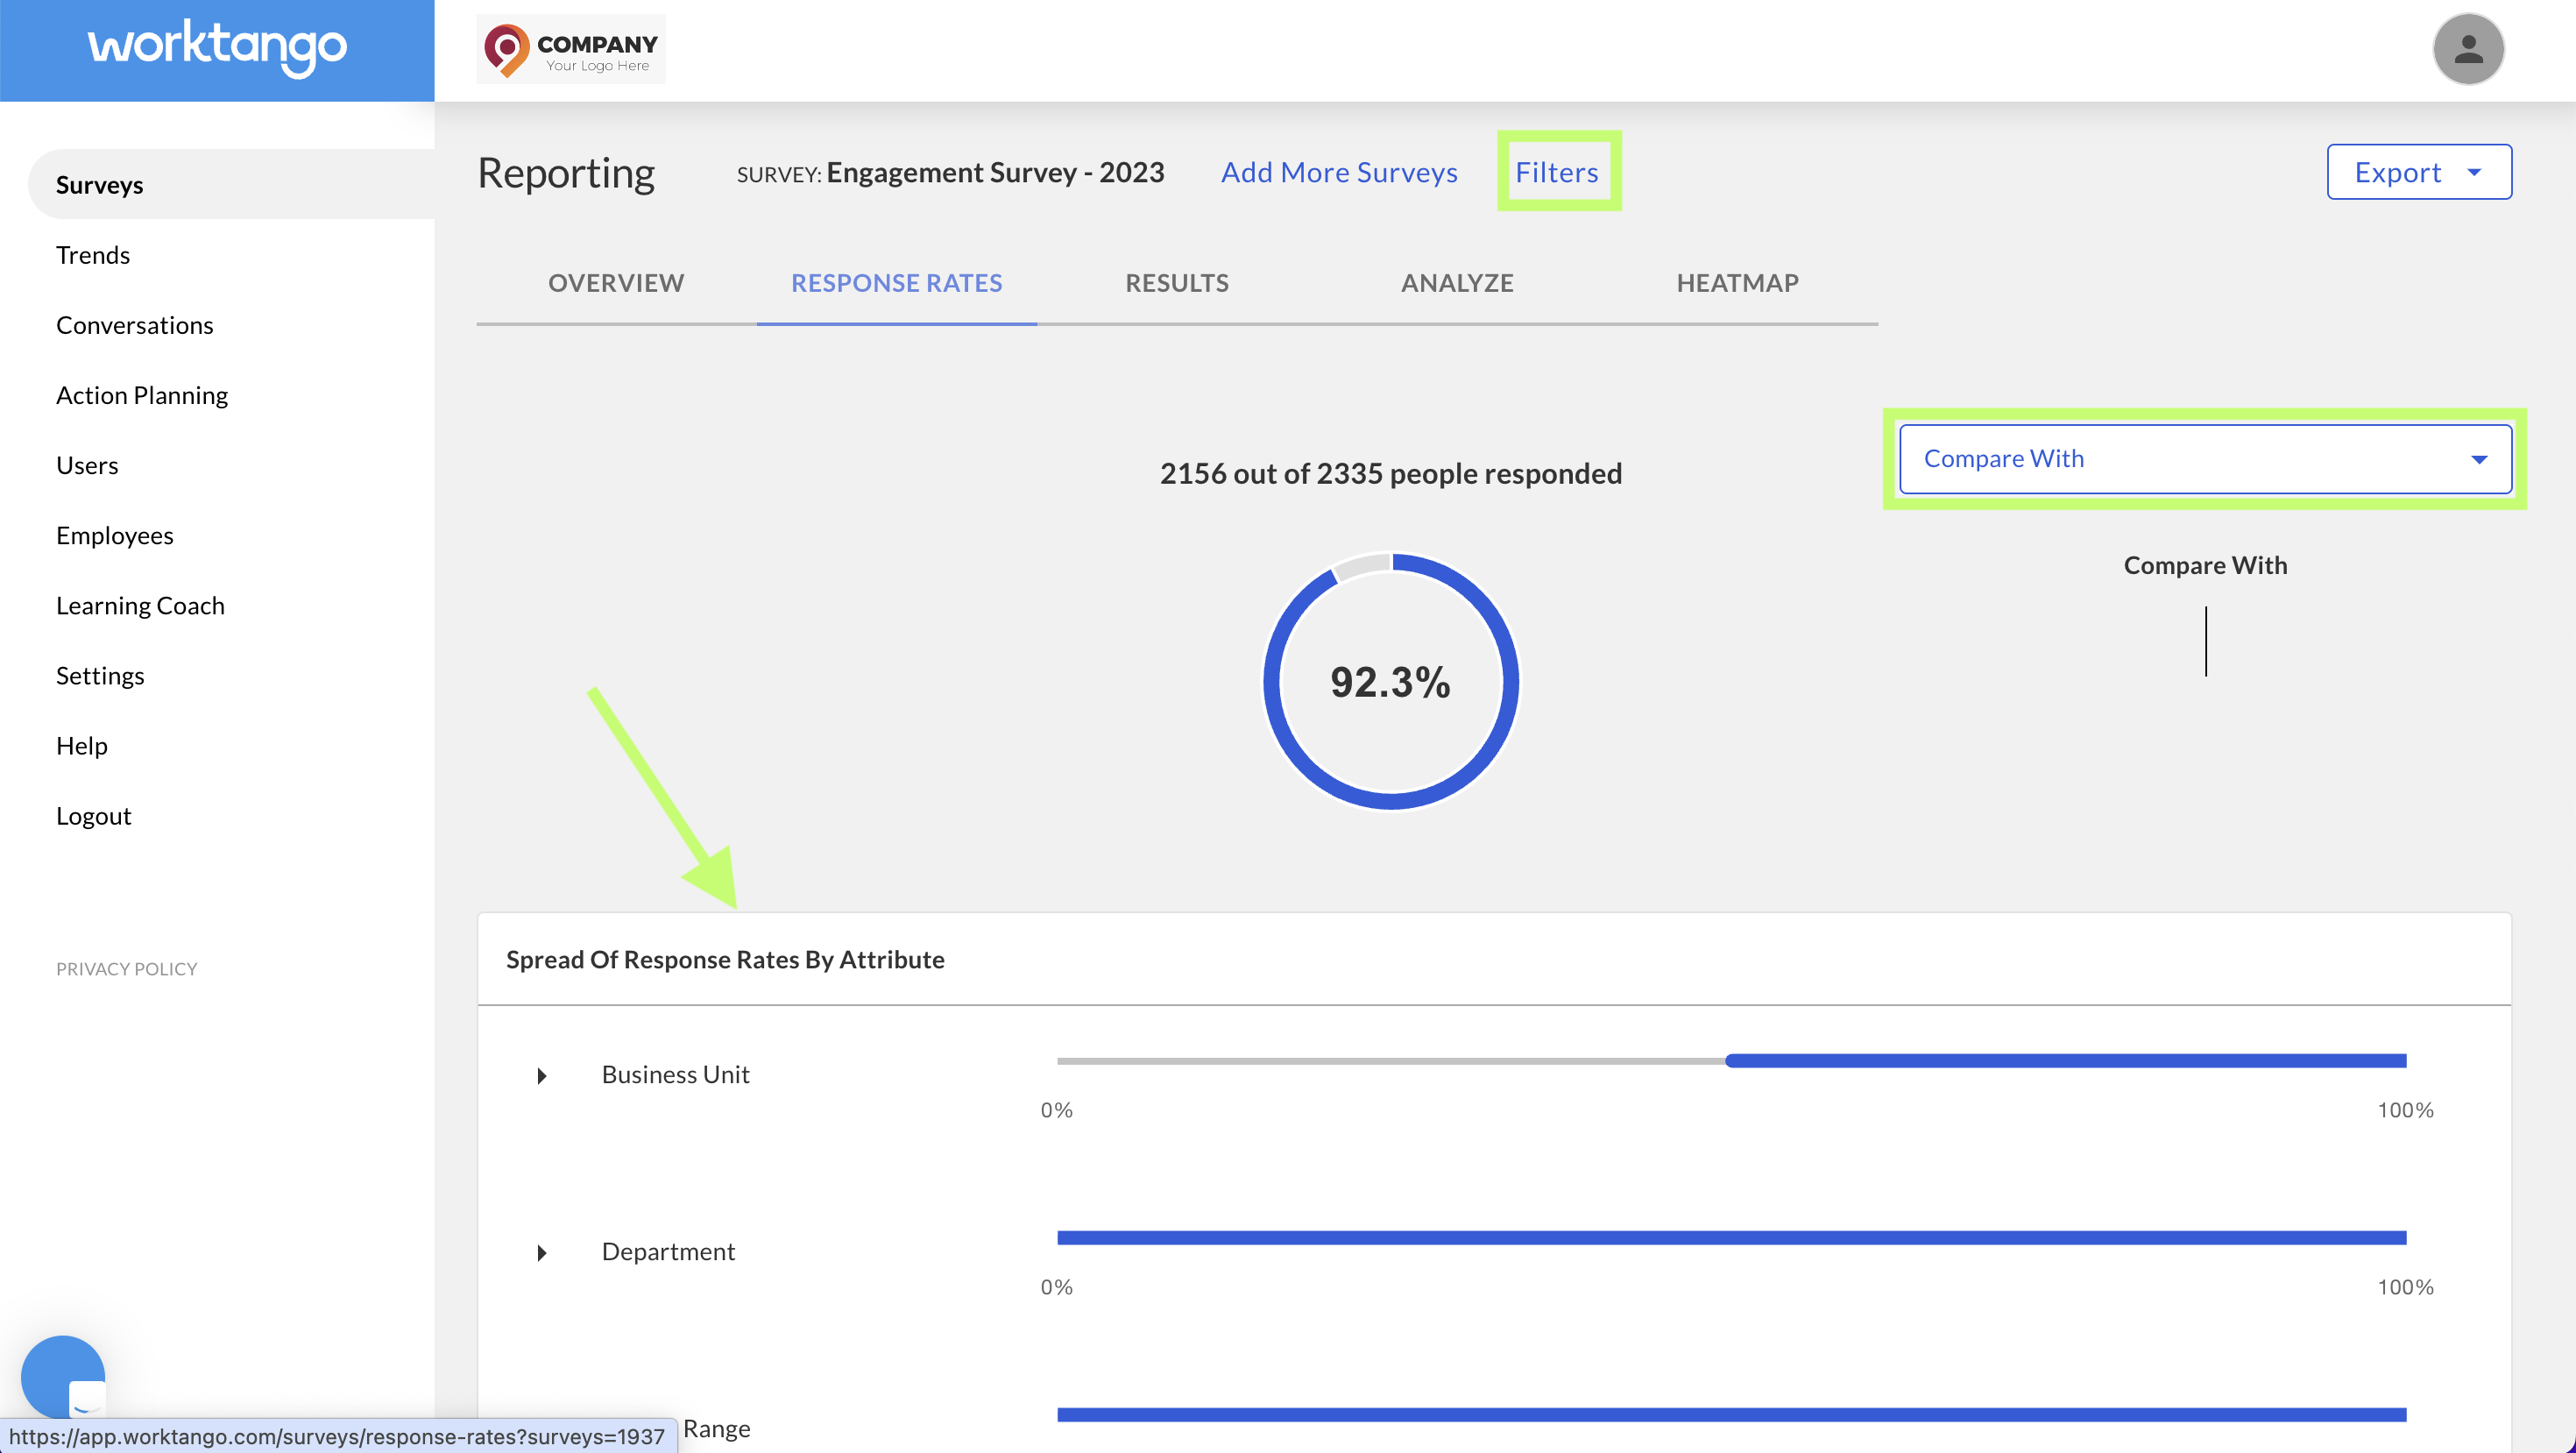Viewport: 2576px width, 1453px height.
Task: Go to the Results tab
Action: click(1177, 283)
